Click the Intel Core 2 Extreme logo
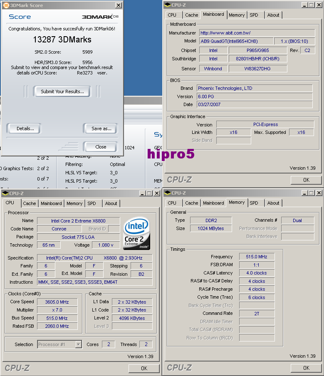Screen dimensions: 324x376 tap(136, 233)
